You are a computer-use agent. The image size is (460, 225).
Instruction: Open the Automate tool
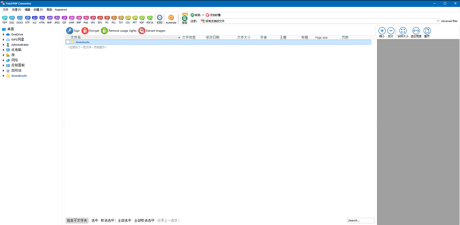pyautogui.click(x=171, y=19)
